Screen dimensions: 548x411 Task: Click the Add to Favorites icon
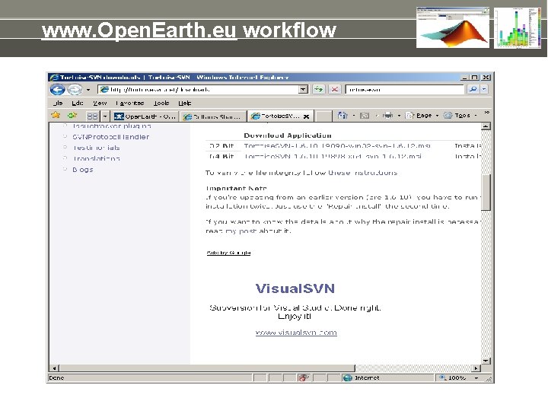(72, 115)
